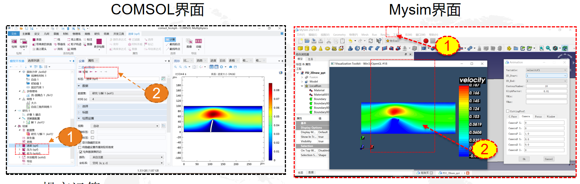Enable the 显示隐藏的实体 checkbox
Image resolution: width=580 pixels, height=184 pixels.
click(80, 143)
